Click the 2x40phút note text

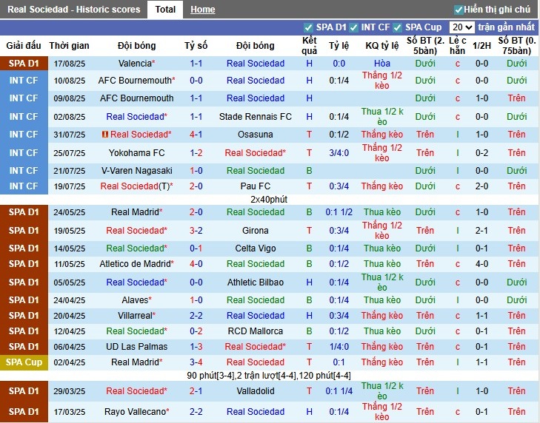(269, 200)
